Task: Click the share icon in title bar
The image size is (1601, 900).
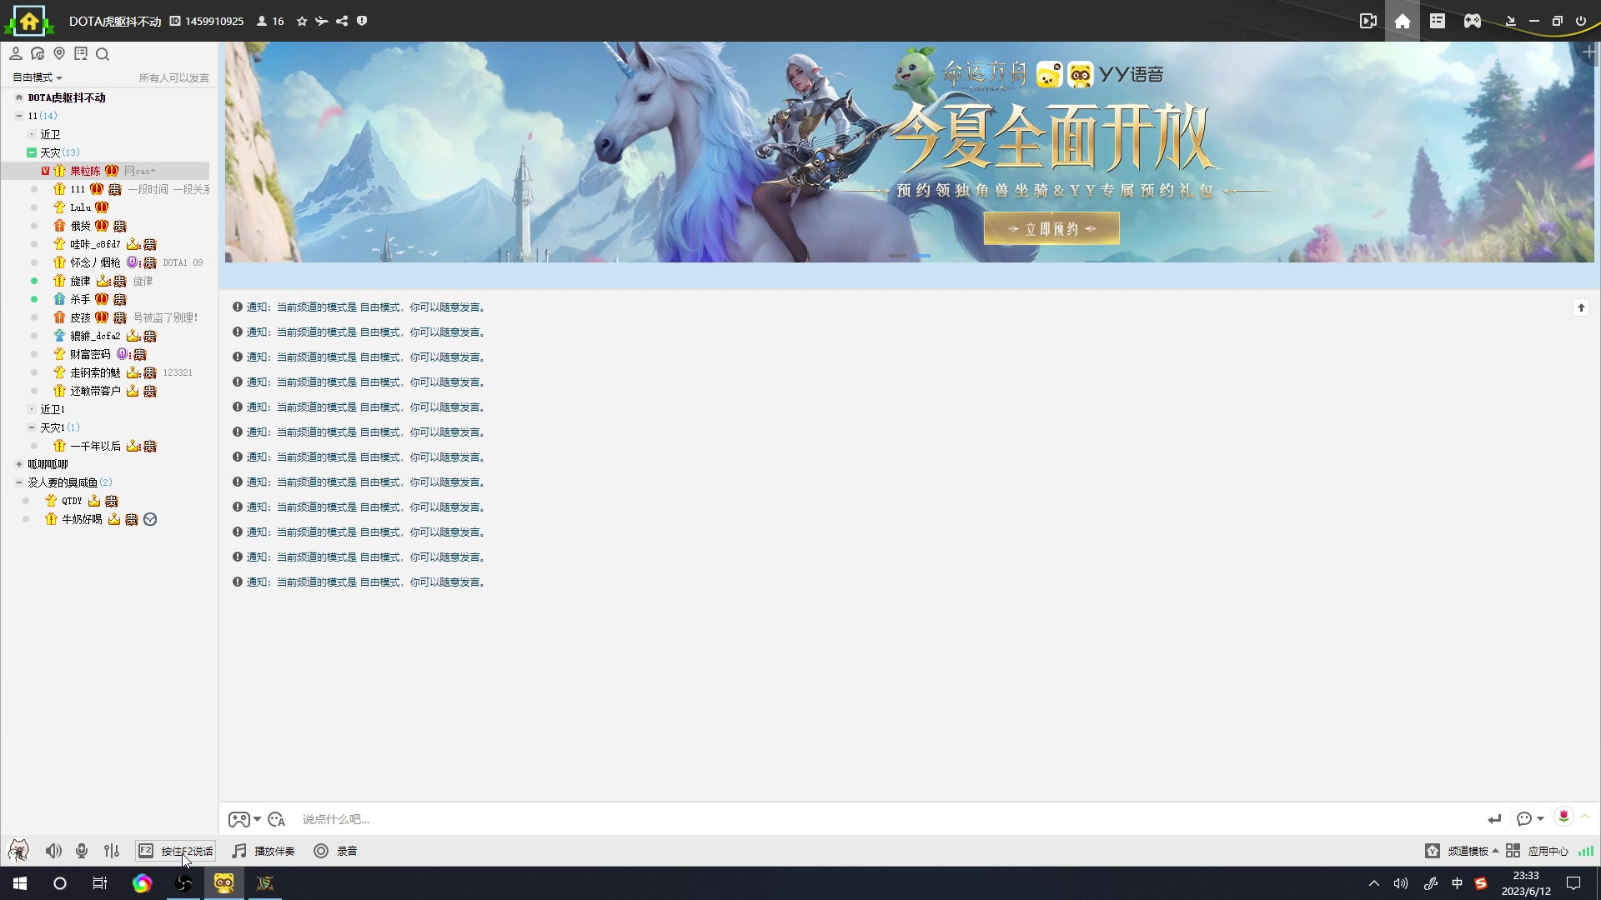Action: point(342,21)
